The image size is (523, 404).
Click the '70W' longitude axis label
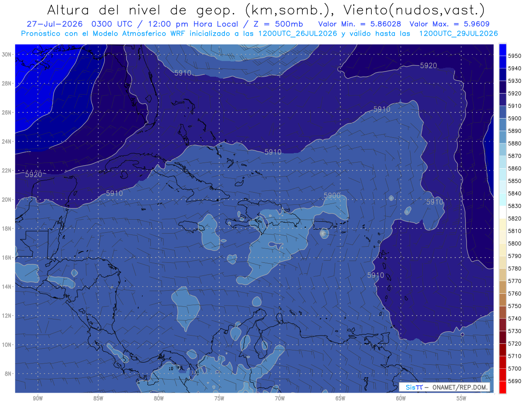coord(280,398)
